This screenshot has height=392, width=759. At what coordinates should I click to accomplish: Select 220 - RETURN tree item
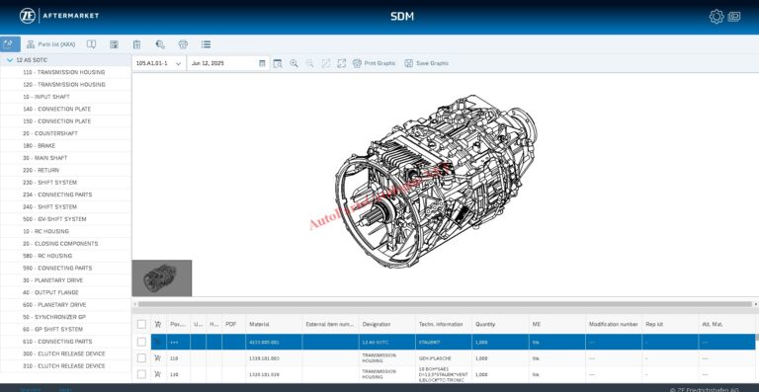[42, 170]
